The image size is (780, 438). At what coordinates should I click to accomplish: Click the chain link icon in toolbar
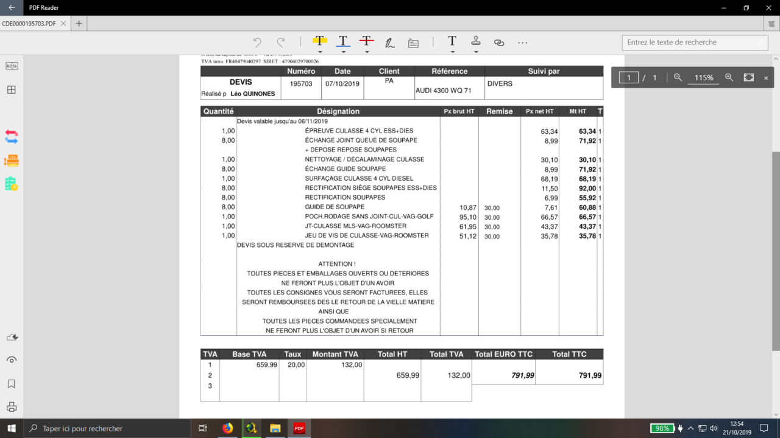[499, 43]
